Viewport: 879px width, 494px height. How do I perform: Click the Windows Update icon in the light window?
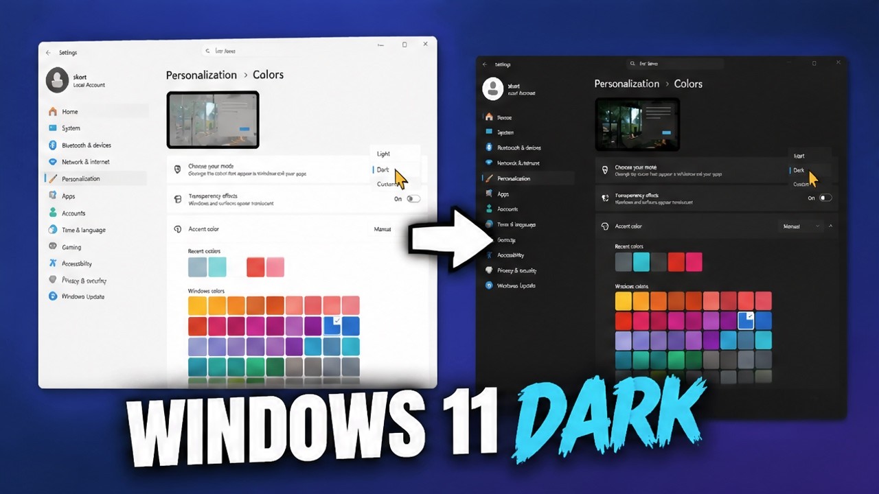53,296
